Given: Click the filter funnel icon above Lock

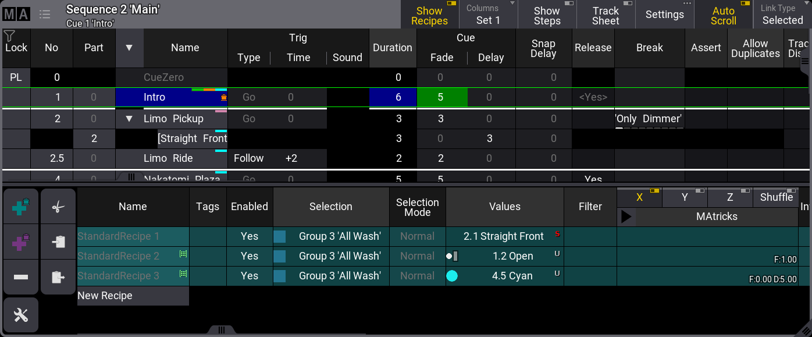Looking at the screenshot, I should pos(9,37).
